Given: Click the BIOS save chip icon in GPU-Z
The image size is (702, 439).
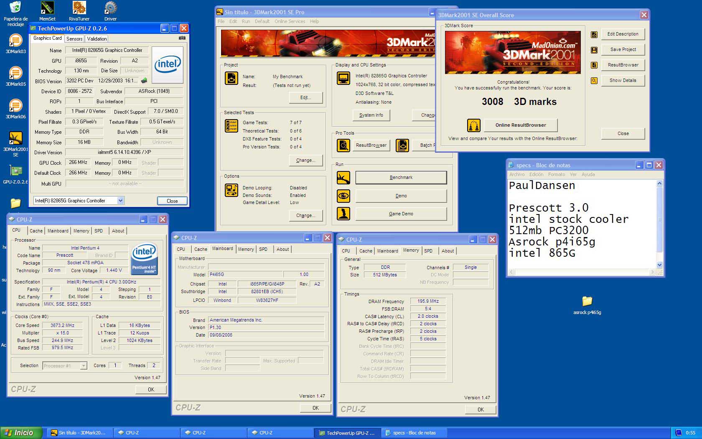Looking at the screenshot, I should [144, 81].
